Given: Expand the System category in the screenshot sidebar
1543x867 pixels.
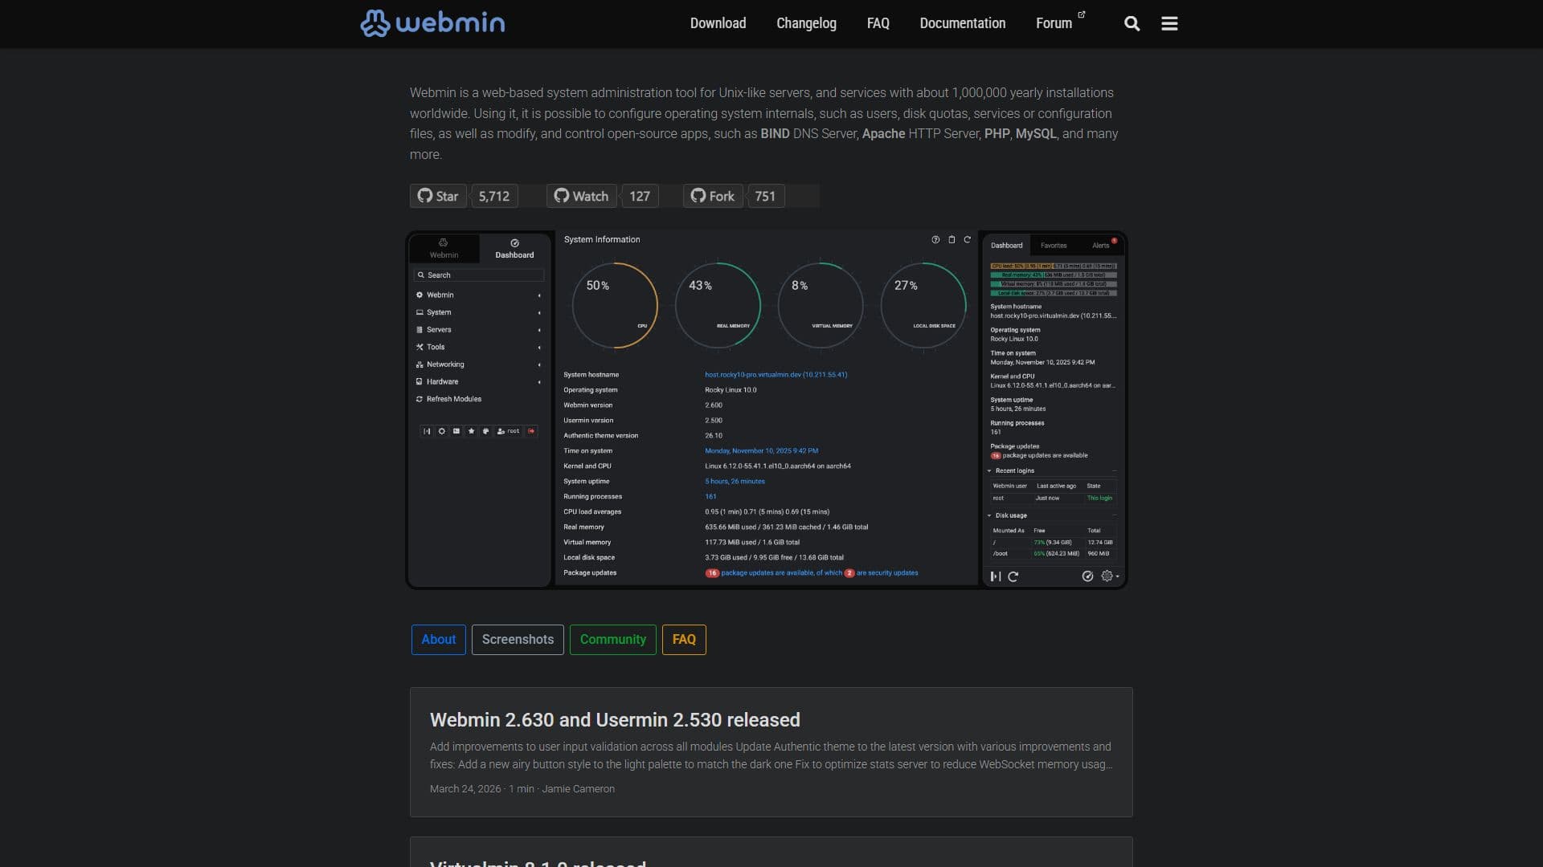Looking at the screenshot, I should [x=479, y=312].
